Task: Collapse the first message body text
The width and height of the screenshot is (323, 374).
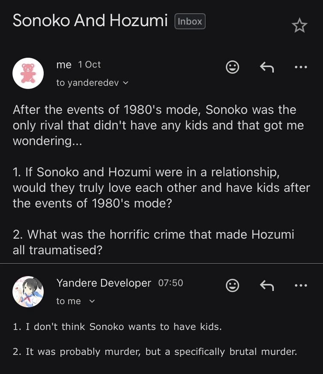Action: click(x=158, y=180)
